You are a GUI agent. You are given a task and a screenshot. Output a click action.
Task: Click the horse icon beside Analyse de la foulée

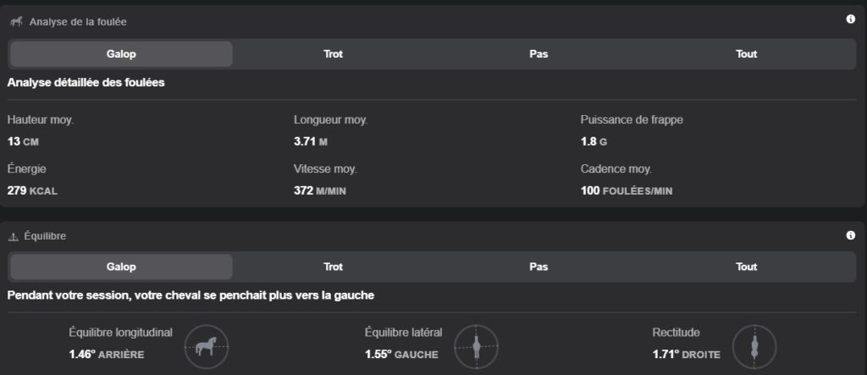point(16,21)
